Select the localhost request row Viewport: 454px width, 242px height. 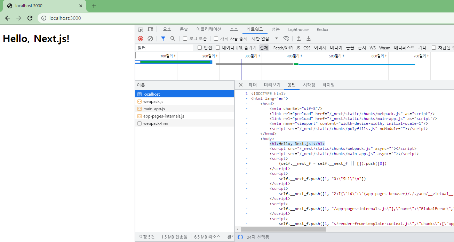[x=185, y=94]
